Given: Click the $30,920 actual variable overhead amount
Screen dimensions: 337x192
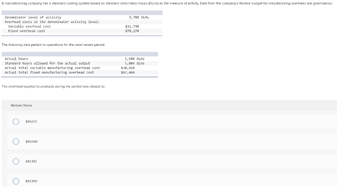Looking at the screenshot, I should [x=128, y=68].
